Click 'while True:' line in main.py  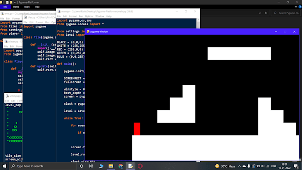click(73, 118)
